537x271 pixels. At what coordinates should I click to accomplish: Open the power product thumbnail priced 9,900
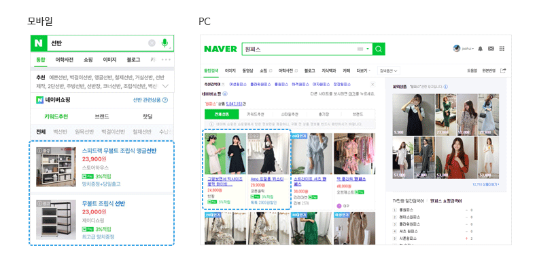tap(413, 114)
